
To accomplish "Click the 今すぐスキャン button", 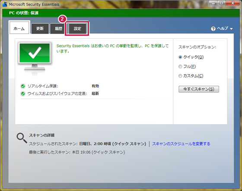I will click(x=199, y=89).
